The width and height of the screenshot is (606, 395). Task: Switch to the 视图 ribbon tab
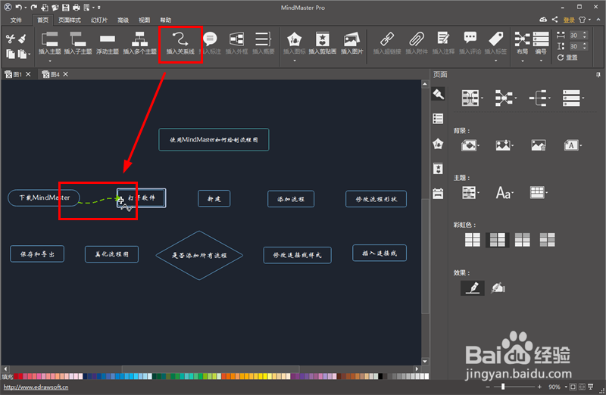coord(144,20)
